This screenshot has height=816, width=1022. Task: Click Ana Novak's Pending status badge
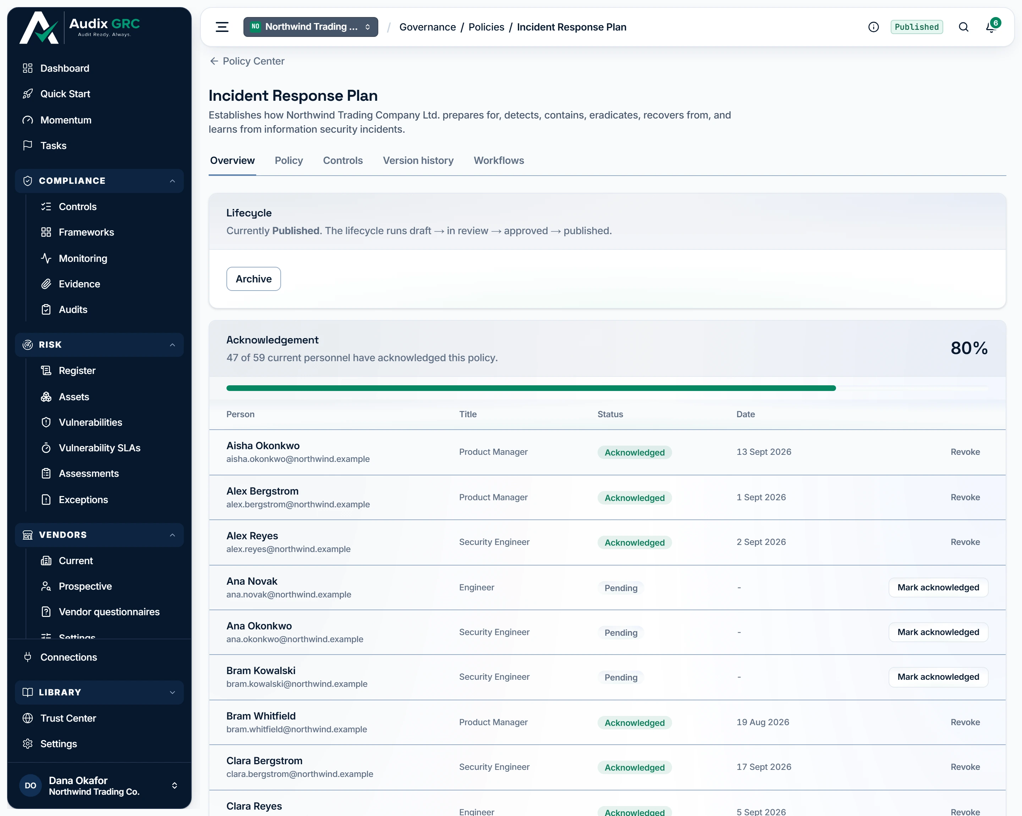click(x=621, y=588)
